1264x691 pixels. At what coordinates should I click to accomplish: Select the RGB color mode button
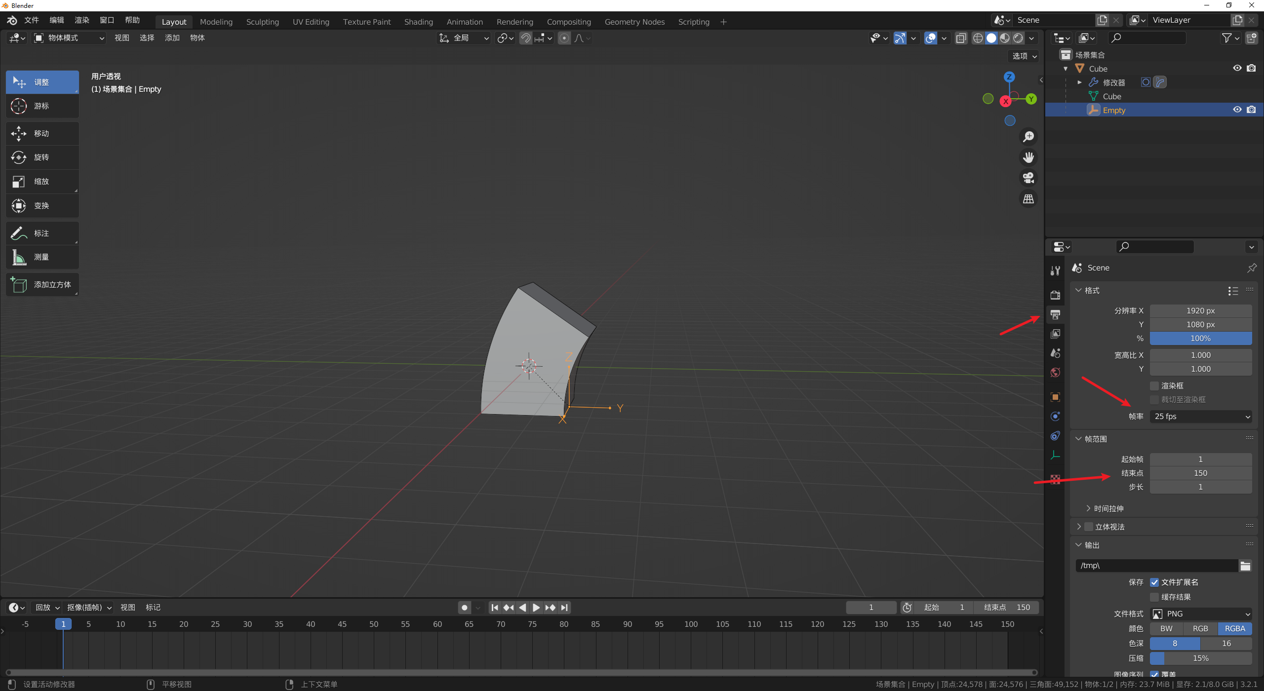1200,629
